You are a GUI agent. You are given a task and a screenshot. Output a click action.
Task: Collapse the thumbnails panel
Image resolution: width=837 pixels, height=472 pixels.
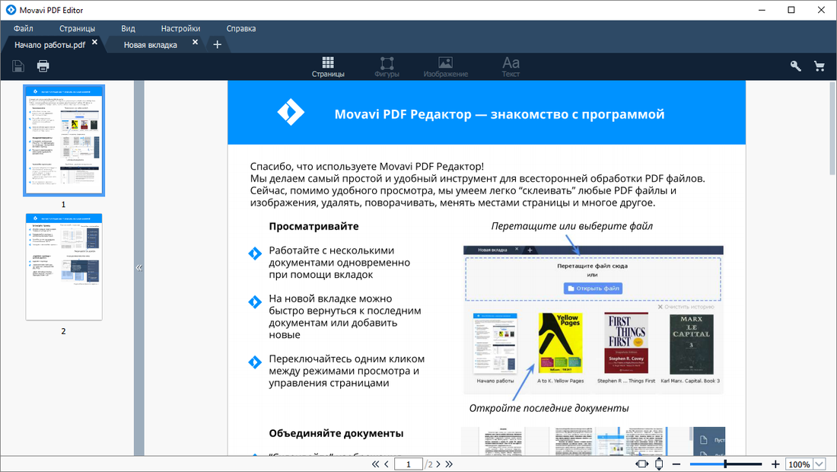pos(138,268)
